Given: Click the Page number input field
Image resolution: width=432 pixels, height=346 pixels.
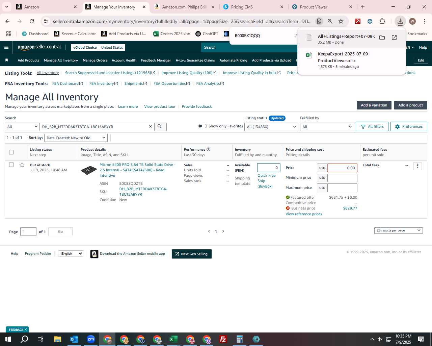Looking at the screenshot, I should click(x=28, y=232).
